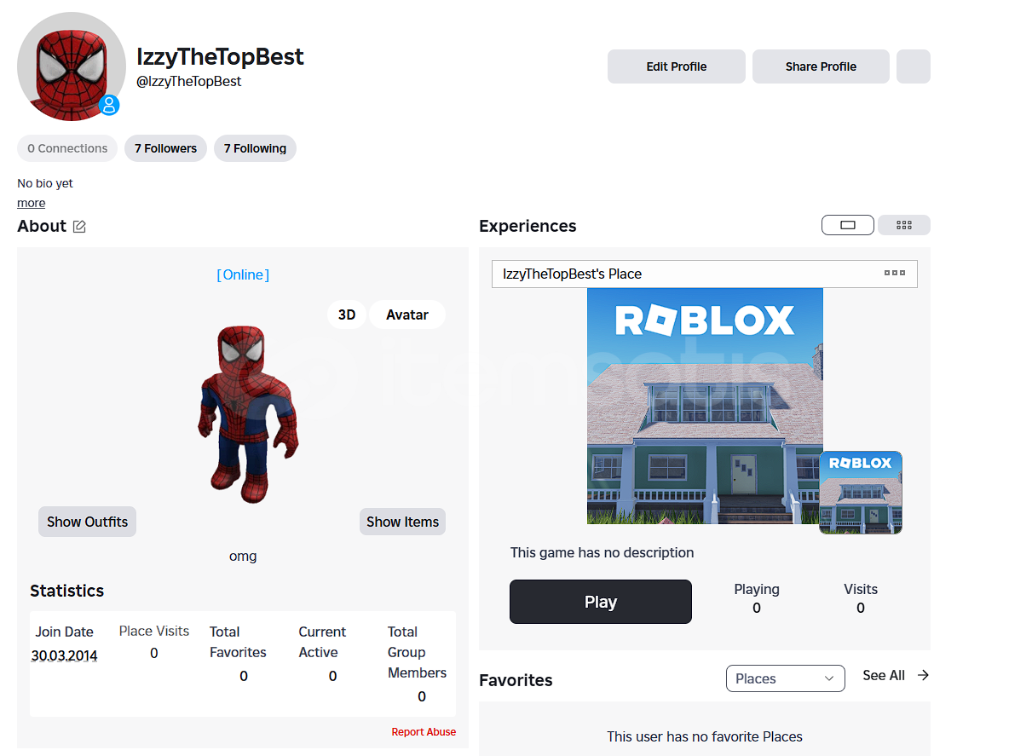Click the Total Favorites statistic label
Screen dimensions: 1032x756
click(x=238, y=642)
